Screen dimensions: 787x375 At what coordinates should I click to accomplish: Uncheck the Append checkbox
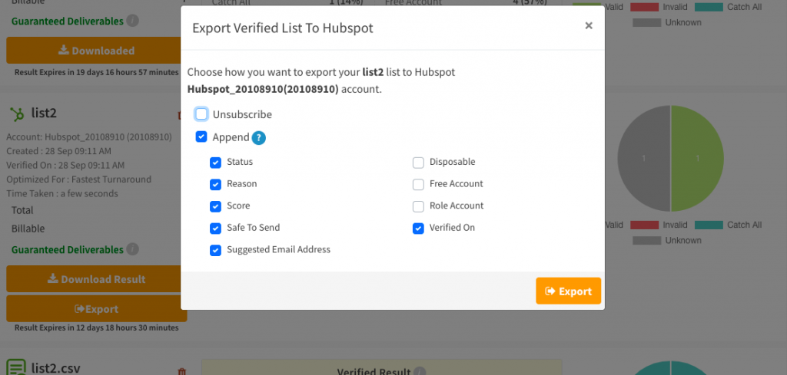coord(201,137)
